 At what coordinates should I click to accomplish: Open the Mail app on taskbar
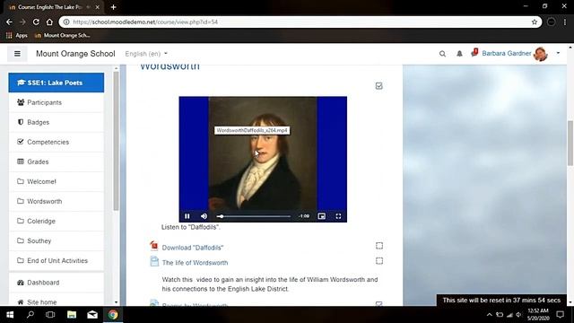click(x=92, y=315)
